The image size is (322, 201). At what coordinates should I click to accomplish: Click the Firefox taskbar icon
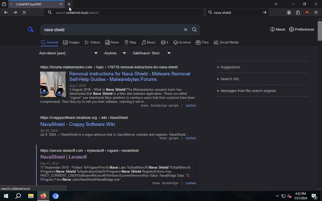pyautogui.click(x=43, y=196)
